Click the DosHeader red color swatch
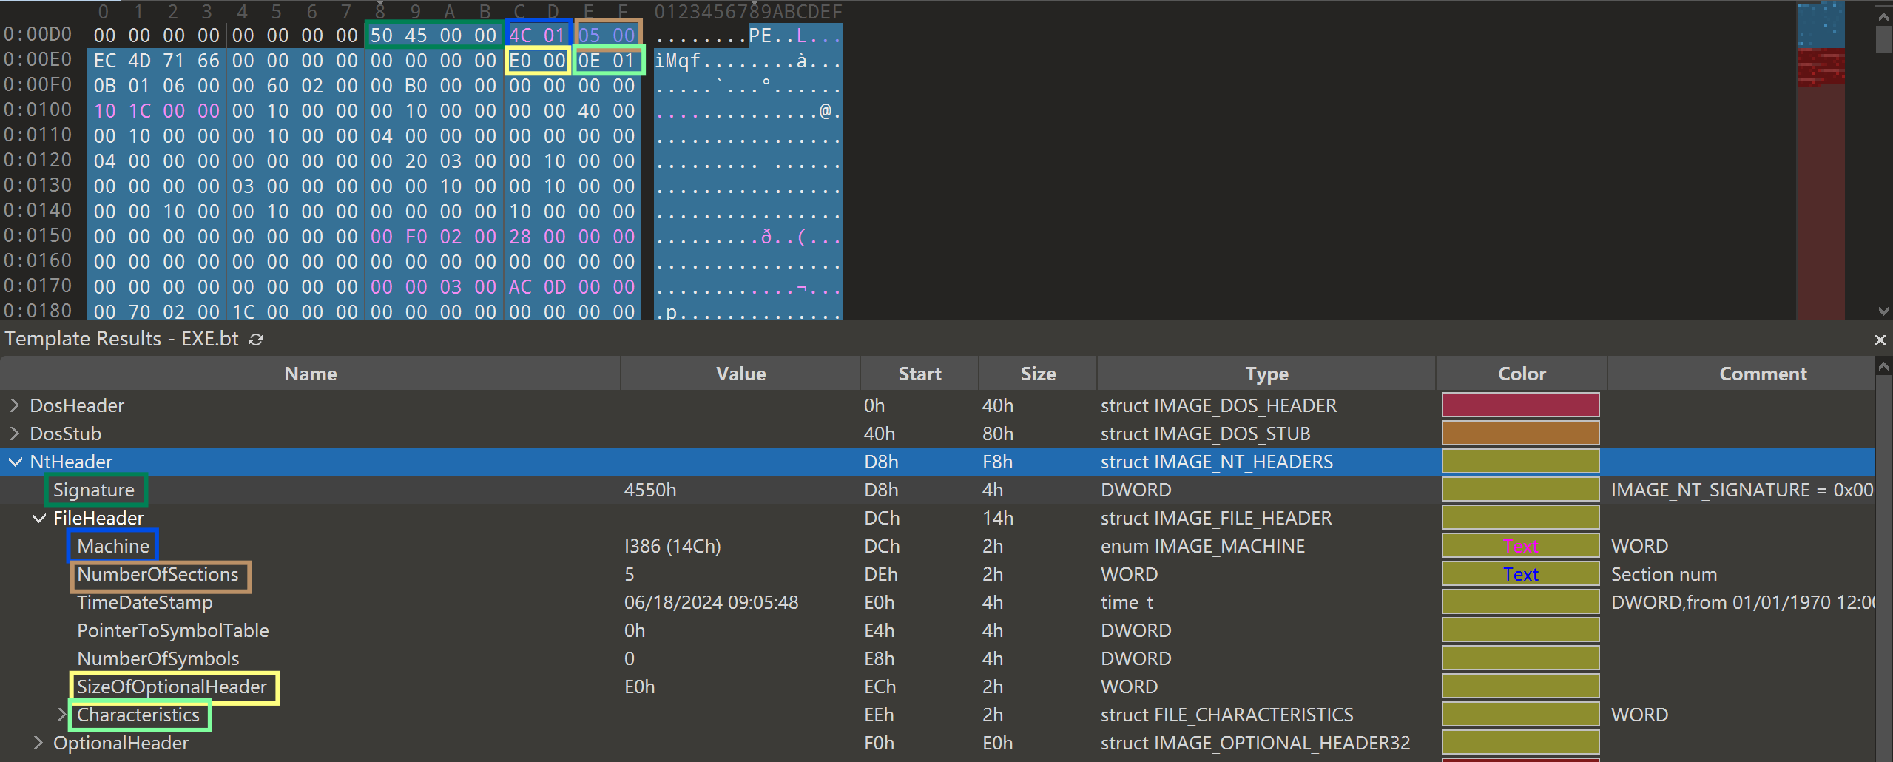Image resolution: width=1893 pixels, height=762 pixels. tap(1519, 405)
